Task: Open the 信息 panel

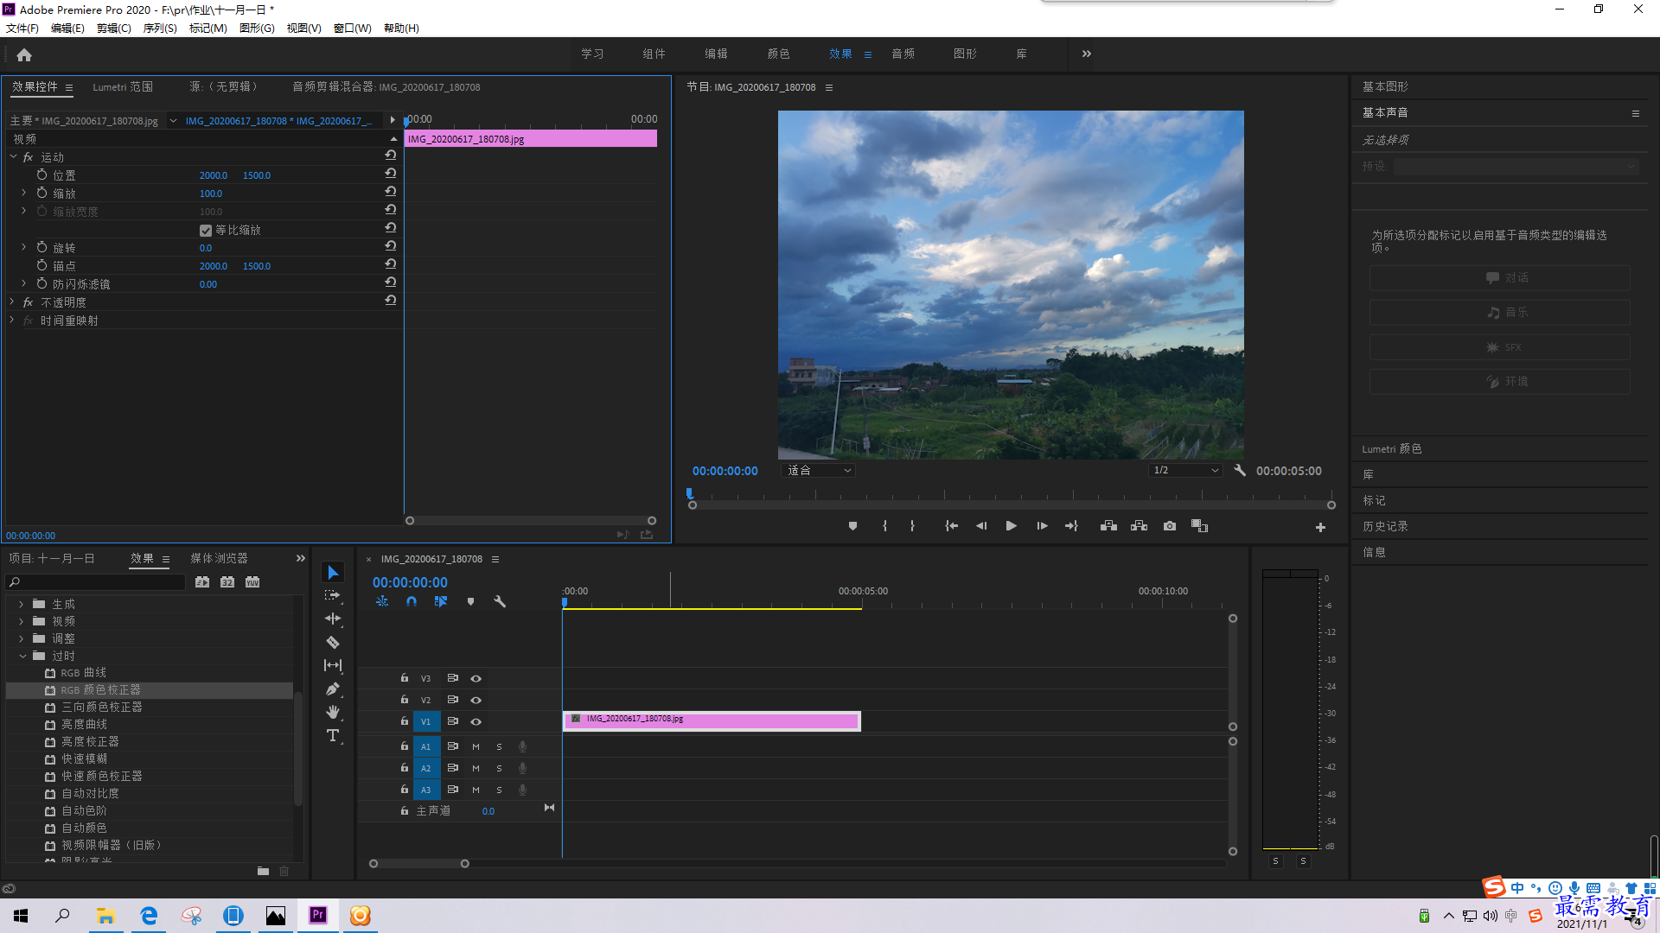Action: click(1374, 553)
